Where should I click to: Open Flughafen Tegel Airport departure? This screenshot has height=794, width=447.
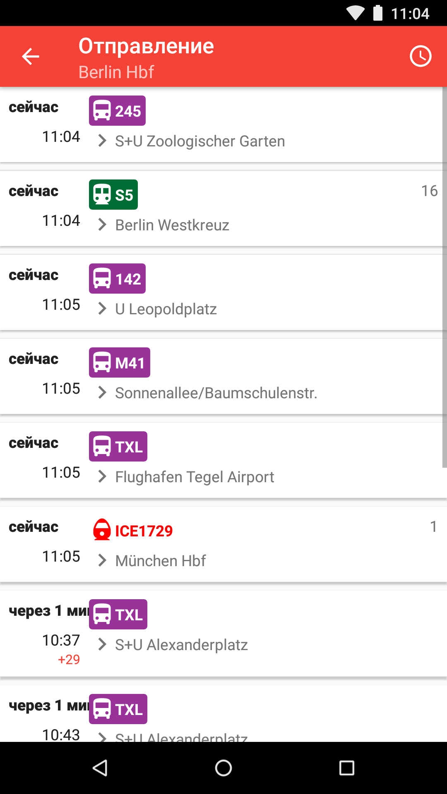coord(195,477)
